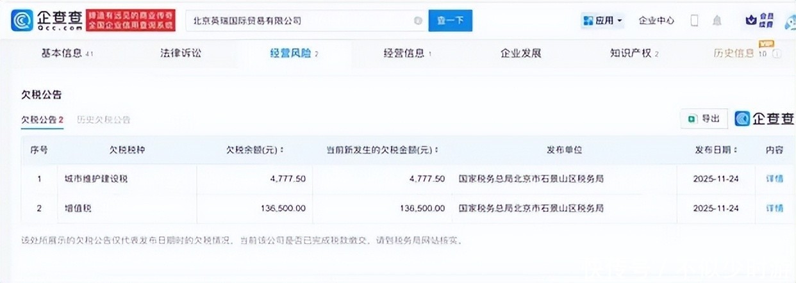Image resolution: width=796 pixels, height=283 pixels.
Task: Export the table with the 导出 button
Action: point(704,119)
